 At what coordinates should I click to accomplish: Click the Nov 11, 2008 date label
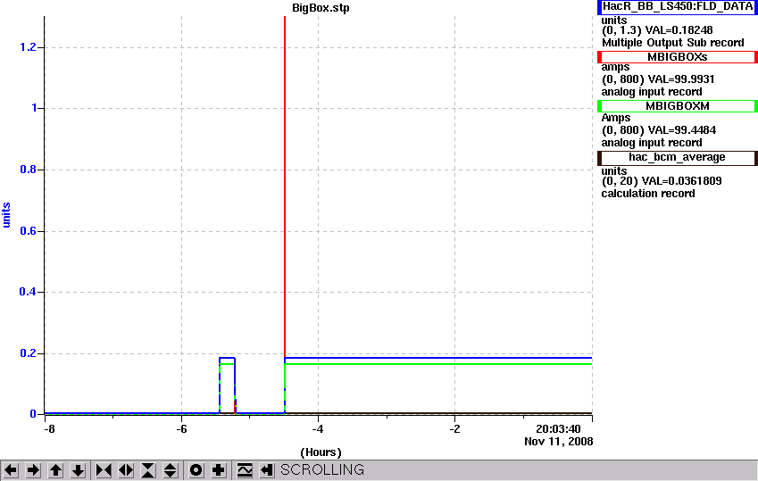click(x=558, y=442)
